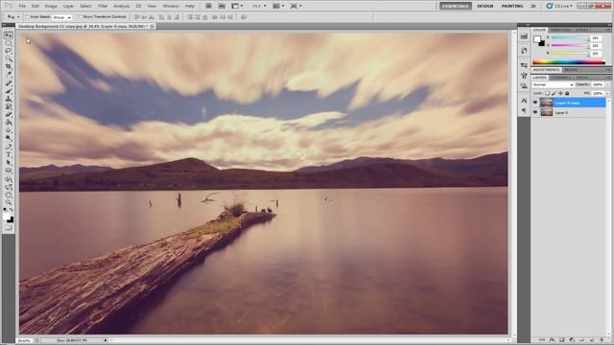
Task: Hide the Layer 0 copy layer
Action: (535, 103)
